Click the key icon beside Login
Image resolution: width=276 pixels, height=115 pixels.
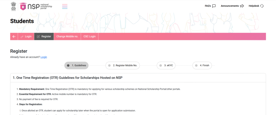(x=22, y=37)
